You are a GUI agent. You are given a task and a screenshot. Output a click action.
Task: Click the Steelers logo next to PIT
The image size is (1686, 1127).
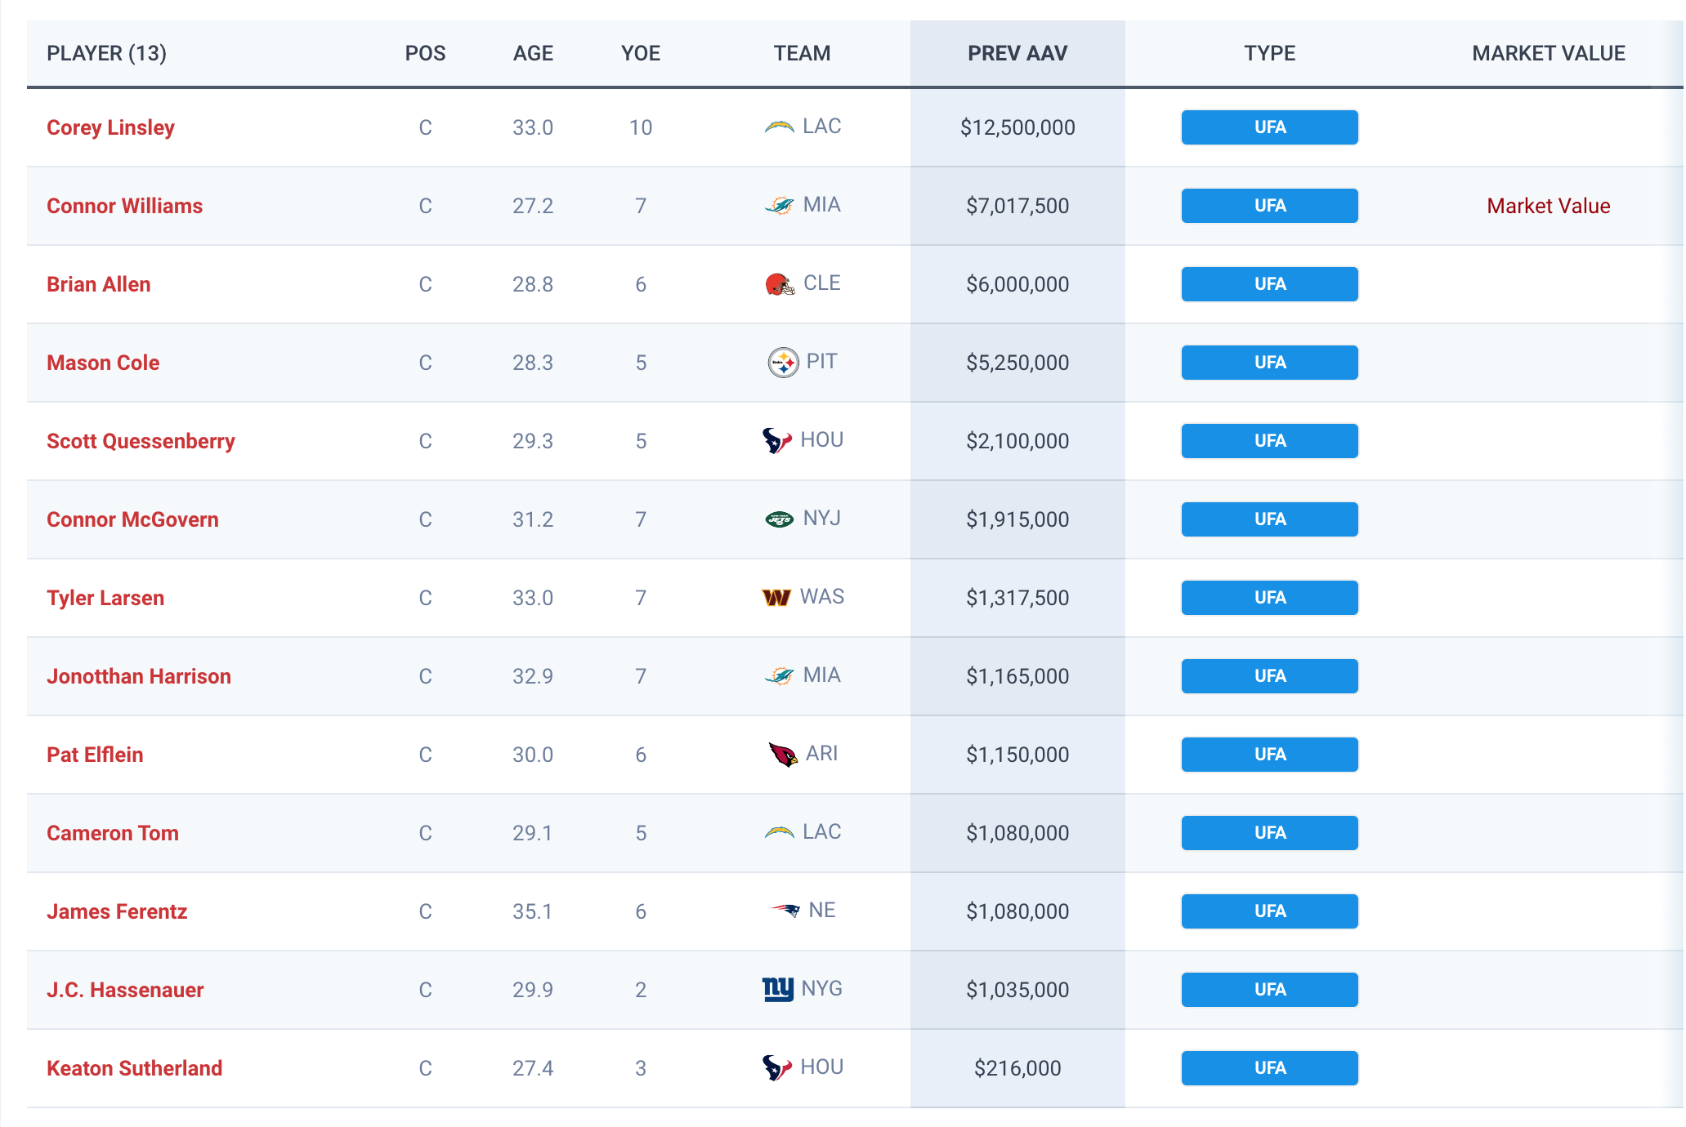pos(783,362)
